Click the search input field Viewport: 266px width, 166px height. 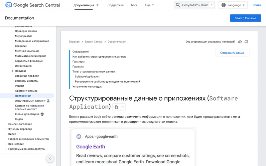(x=195, y=5)
